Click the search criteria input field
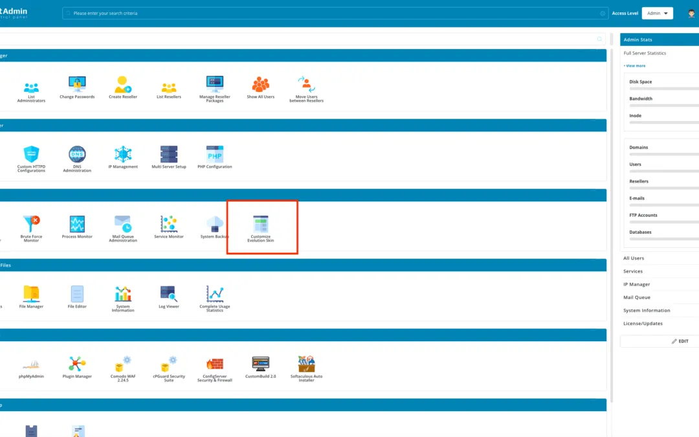The width and height of the screenshot is (699, 437). click(259, 13)
